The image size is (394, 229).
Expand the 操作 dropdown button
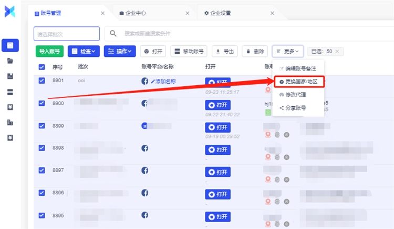point(120,52)
